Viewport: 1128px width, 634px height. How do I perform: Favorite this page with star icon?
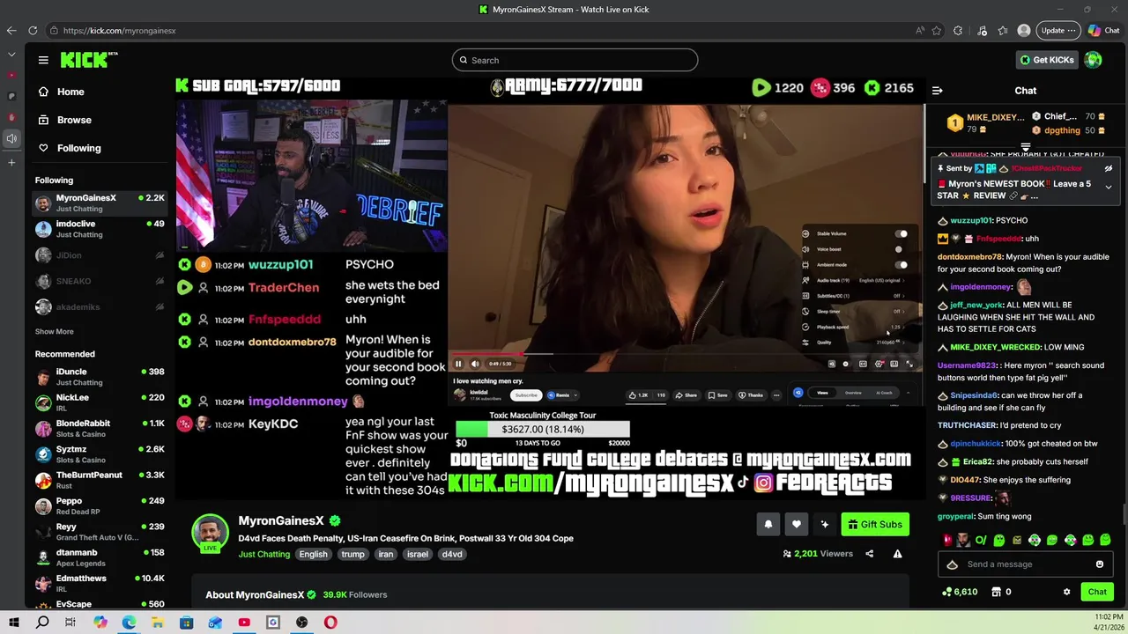pos(936,30)
